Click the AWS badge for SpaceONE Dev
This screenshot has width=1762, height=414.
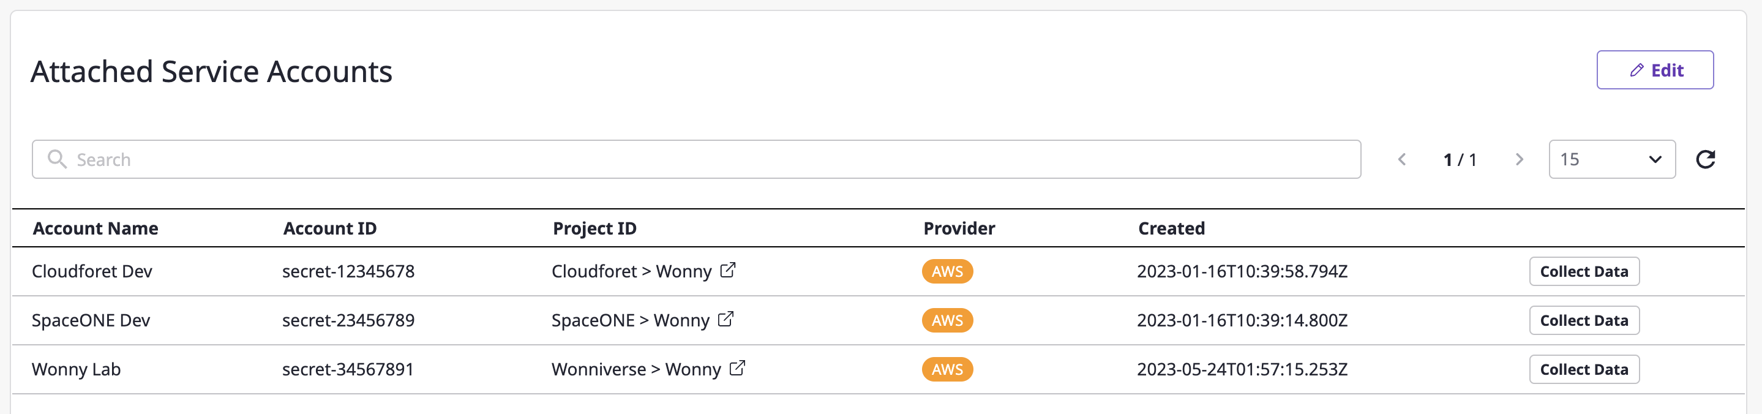[947, 320]
